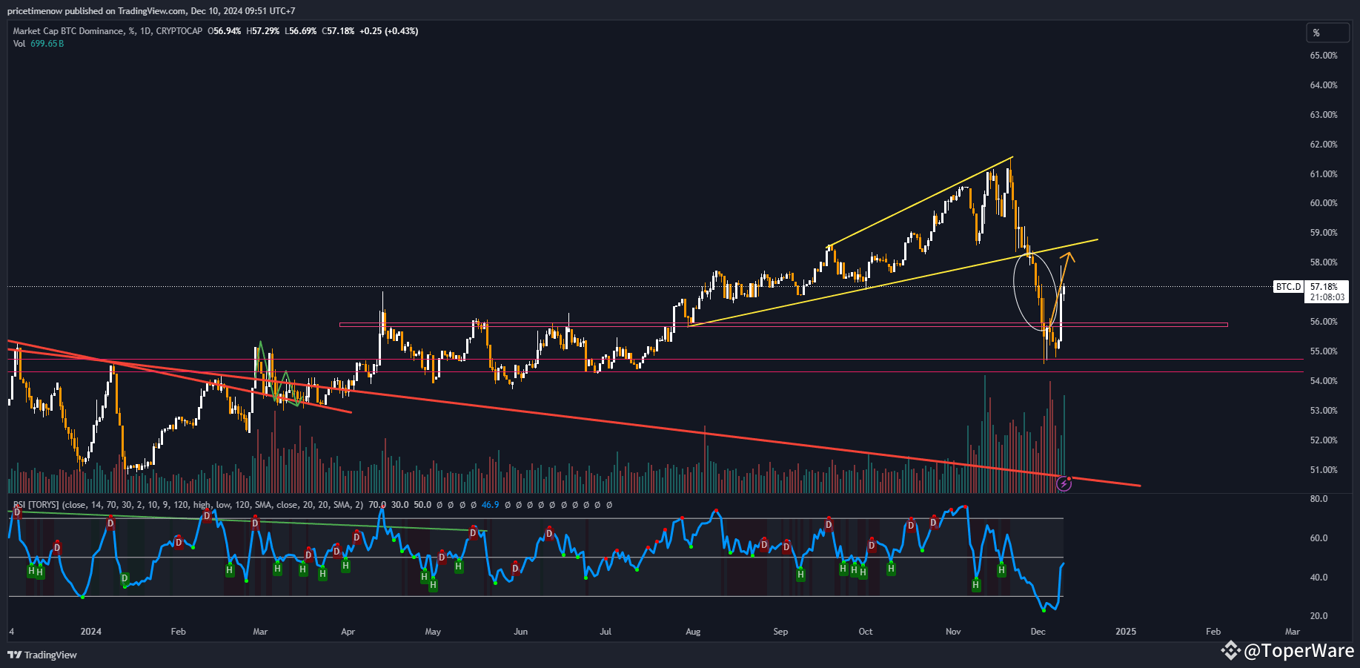
Task: Click the '55.00%' price axis label
Action: (x=1324, y=351)
